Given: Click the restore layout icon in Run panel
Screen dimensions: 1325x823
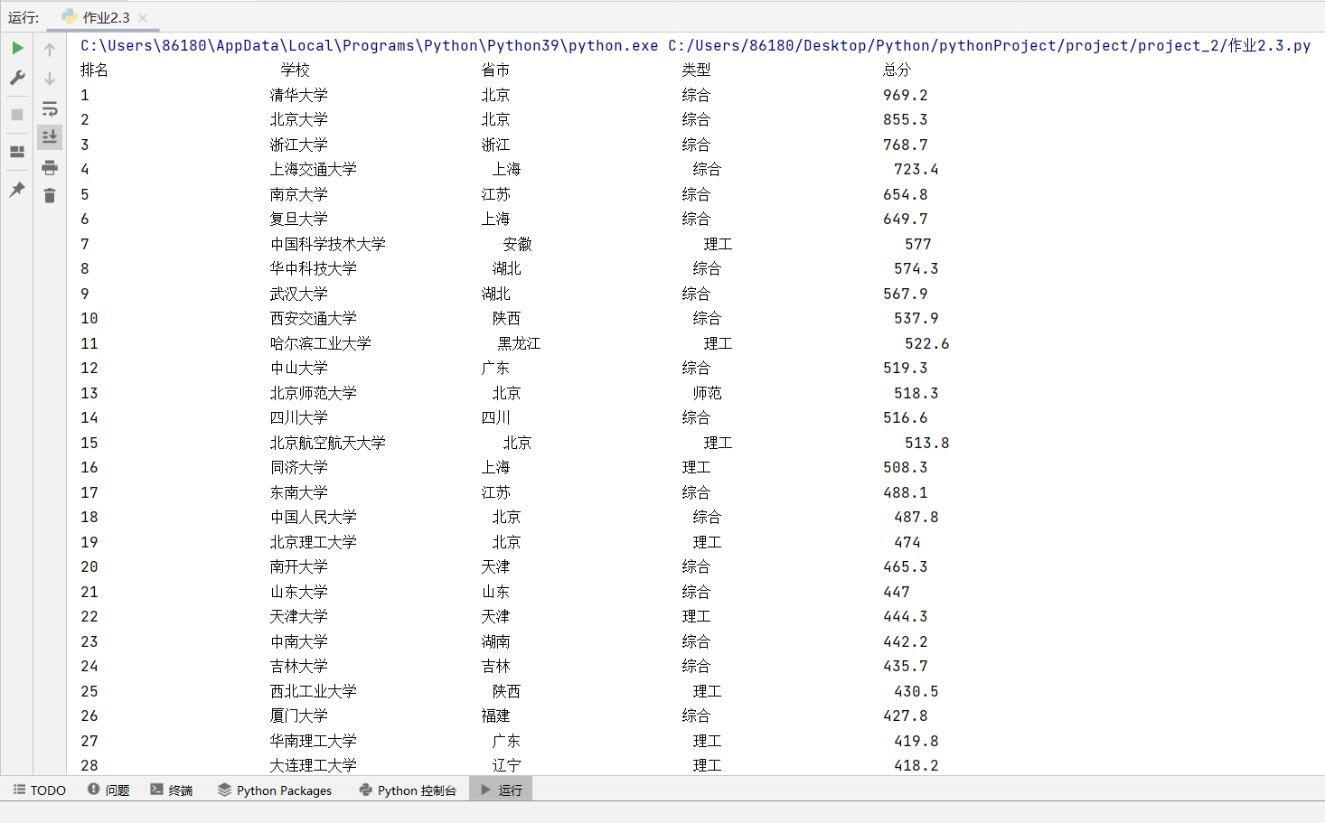Looking at the screenshot, I should point(17,152).
